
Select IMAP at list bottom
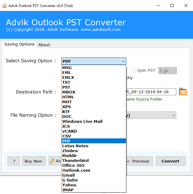pos(94,190)
